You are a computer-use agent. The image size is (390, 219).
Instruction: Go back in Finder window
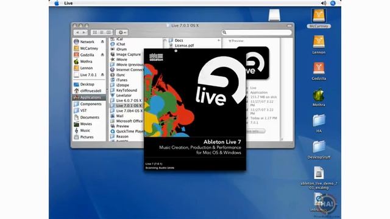[x=77, y=32]
